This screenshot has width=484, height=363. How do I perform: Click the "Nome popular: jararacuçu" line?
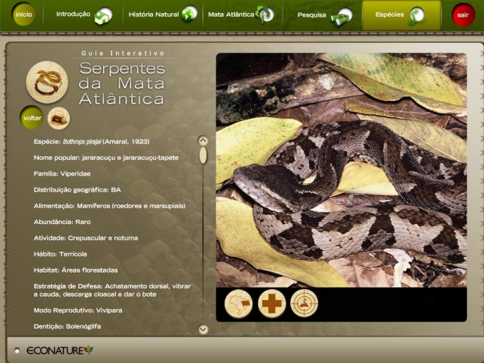(106, 158)
